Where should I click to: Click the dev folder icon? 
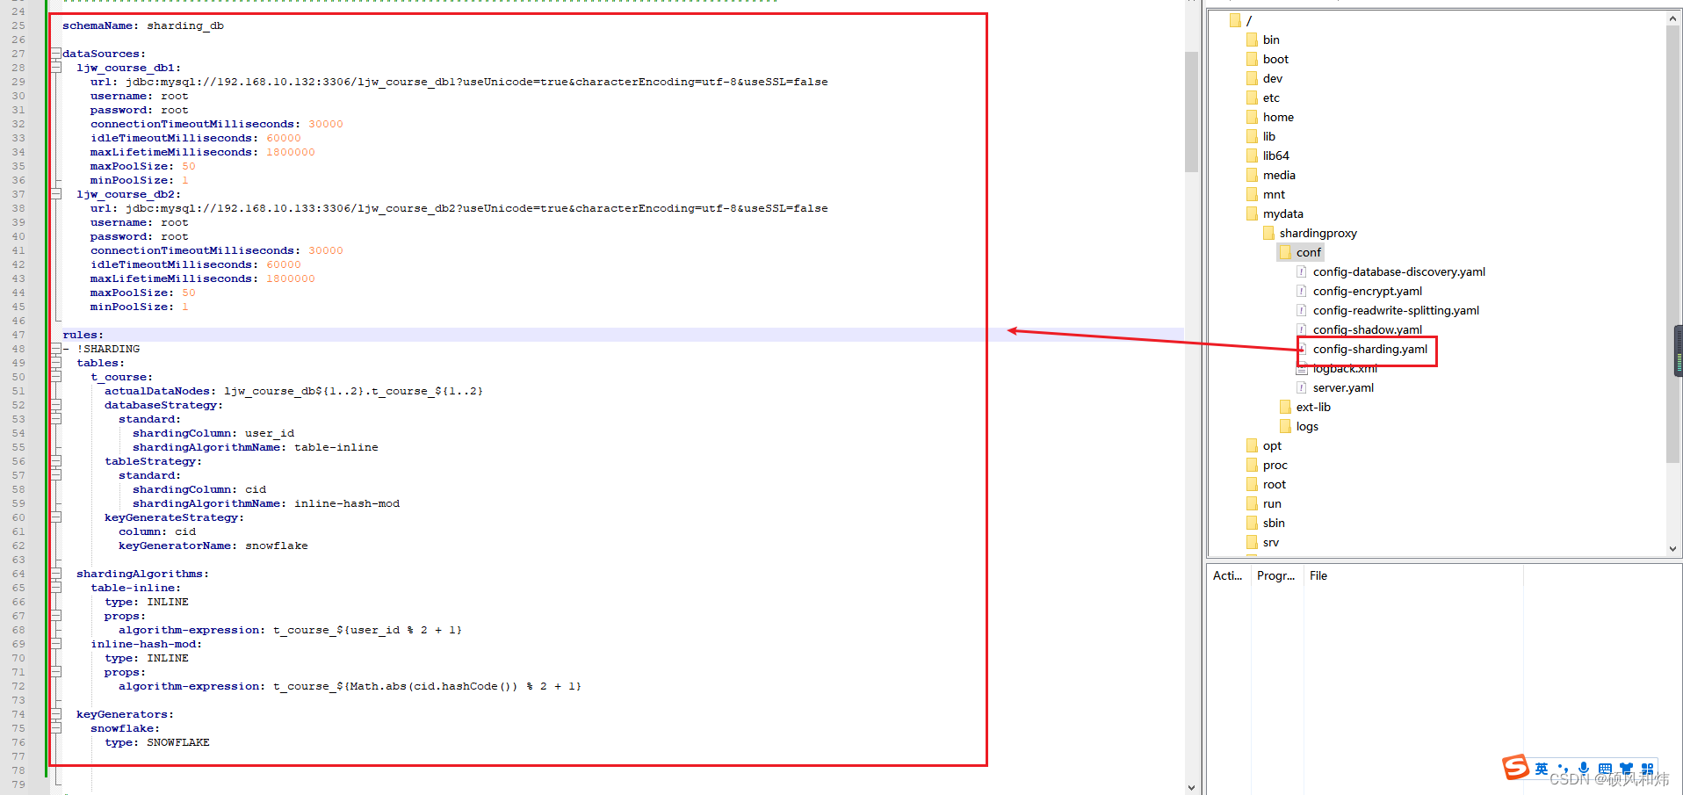(x=1252, y=78)
